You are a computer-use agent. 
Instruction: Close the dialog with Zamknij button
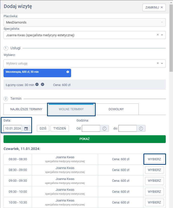click(154, 7)
